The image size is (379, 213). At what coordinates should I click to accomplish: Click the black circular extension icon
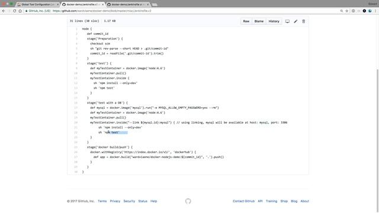point(364,11)
